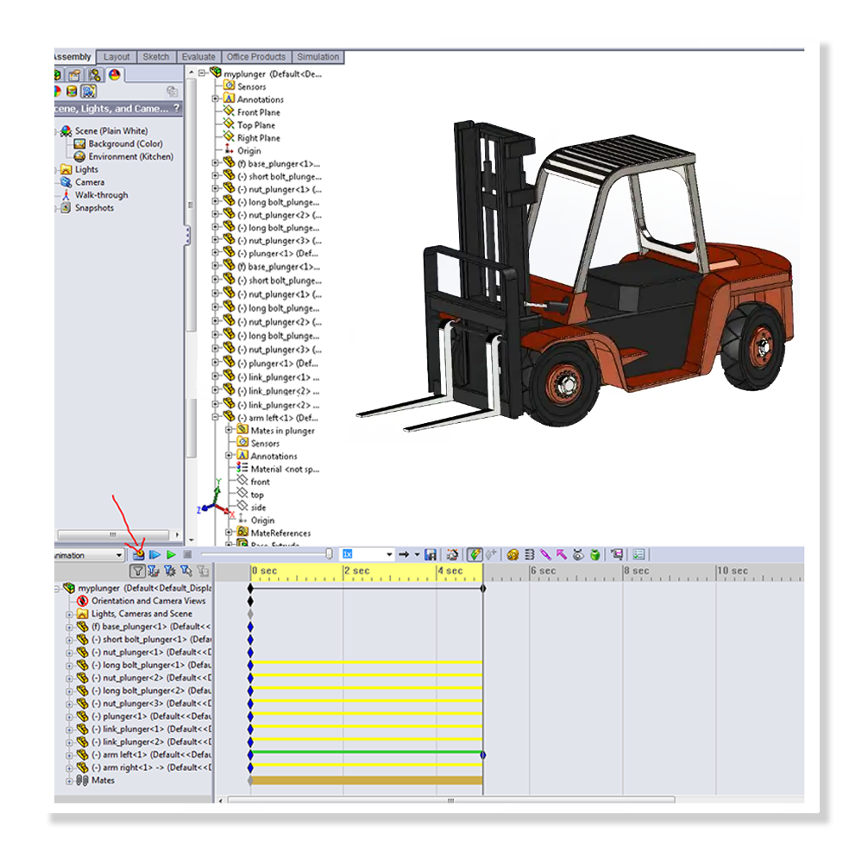Select Scene (Plain White) tree item

pyautogui.click(x=111, y=130)
